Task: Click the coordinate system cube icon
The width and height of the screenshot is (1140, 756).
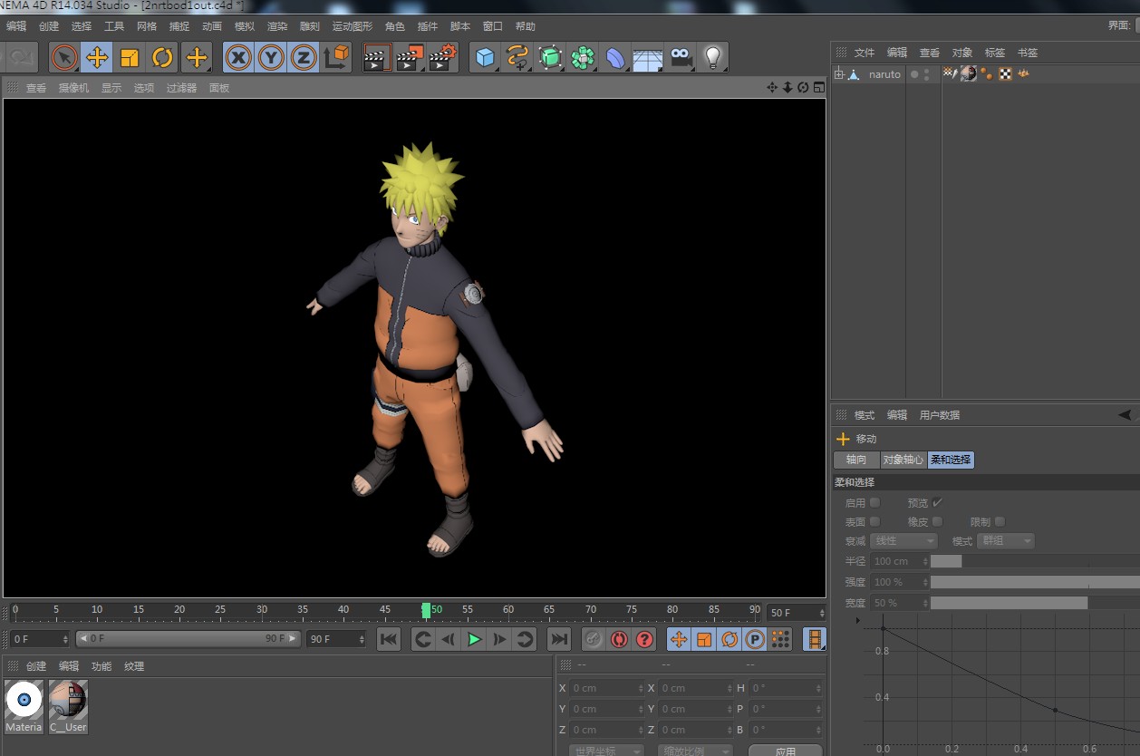Action: pyautogui.click(x=336, y=58)
